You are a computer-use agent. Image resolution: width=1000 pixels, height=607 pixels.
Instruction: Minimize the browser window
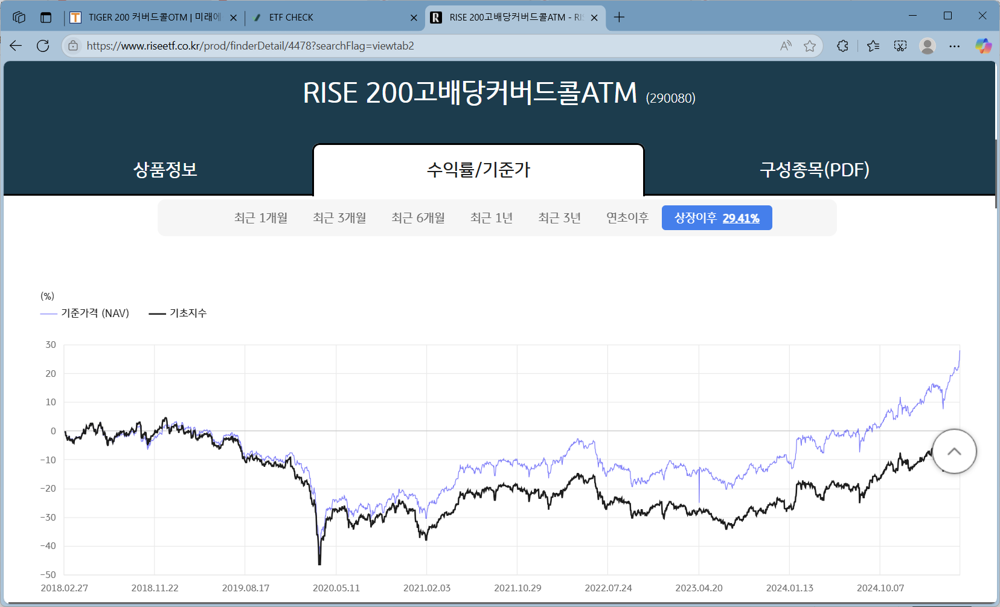coord(912,16)
